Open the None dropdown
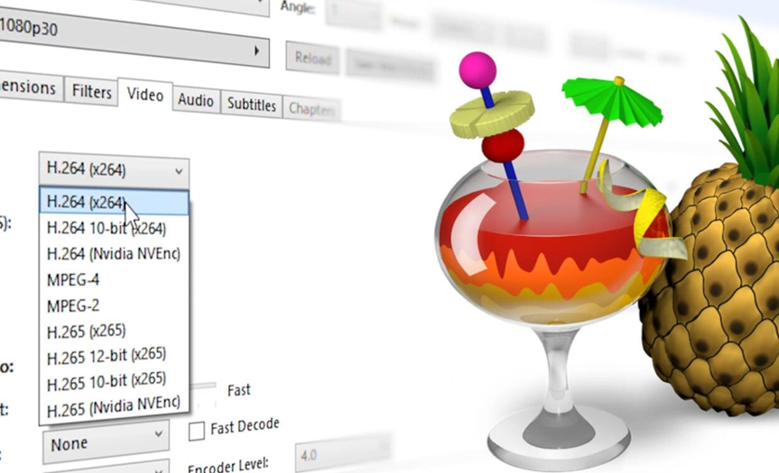This screenshot has width=779, height=473. click(106, 441)
